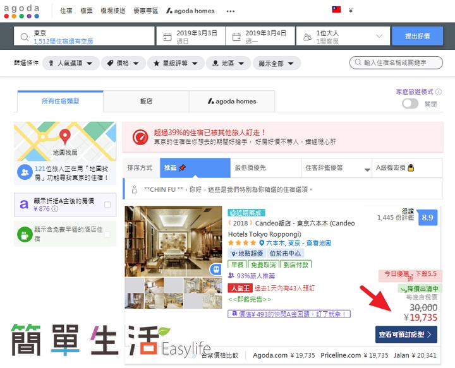Check 顯示含免費早餐的酒店住宿 checkbox

coord(107,234)
